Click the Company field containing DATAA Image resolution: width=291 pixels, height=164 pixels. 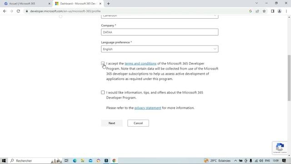(x=160, y=32)
